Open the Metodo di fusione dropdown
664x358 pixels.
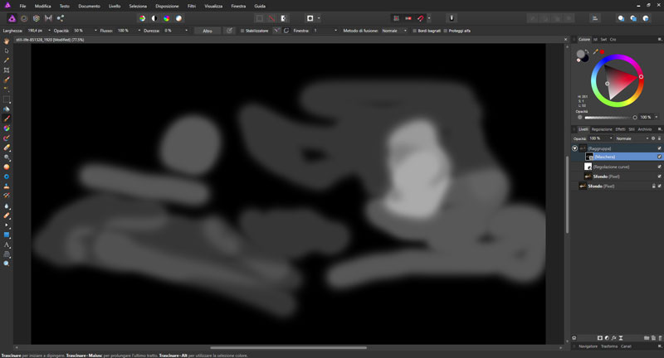[393, 31]
